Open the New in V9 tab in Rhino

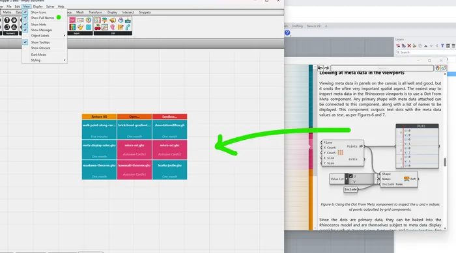313,26
